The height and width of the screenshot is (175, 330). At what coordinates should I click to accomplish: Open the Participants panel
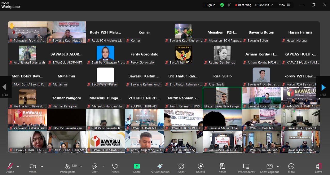click(68, 168)
